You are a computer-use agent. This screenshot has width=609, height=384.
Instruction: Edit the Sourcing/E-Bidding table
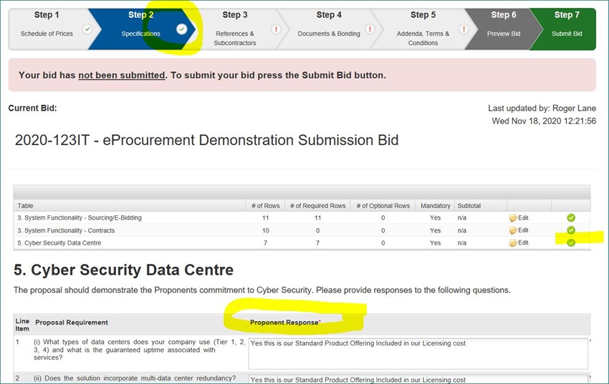point(519,218)
